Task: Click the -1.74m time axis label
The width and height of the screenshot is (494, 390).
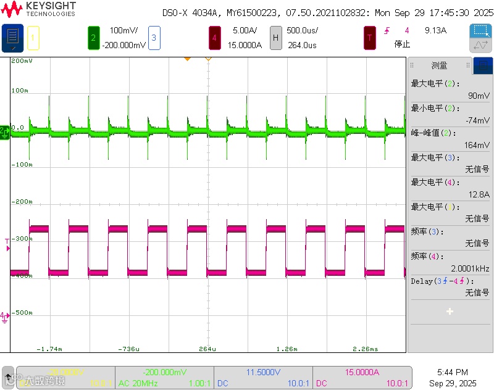Action: [49, 349]
